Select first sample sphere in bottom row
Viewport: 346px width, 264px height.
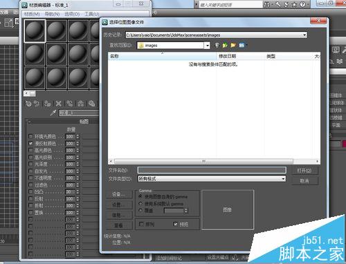pyautogui.click(x=35, y=77)
